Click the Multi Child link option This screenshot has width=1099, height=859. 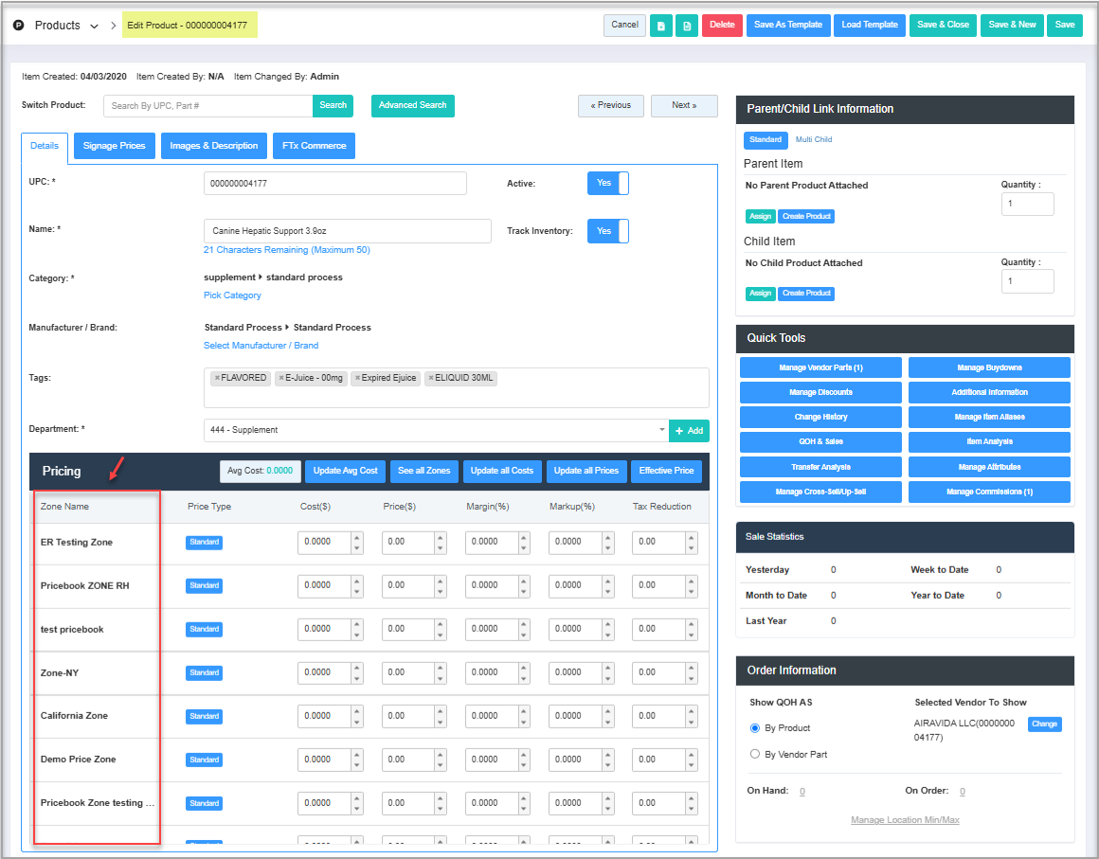813,139
